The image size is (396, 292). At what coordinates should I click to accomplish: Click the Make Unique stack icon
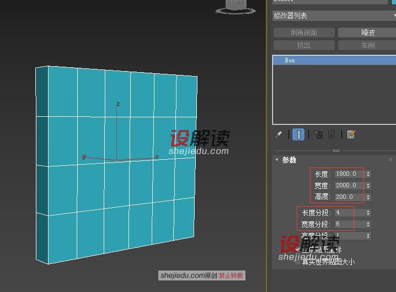point(318,134)
